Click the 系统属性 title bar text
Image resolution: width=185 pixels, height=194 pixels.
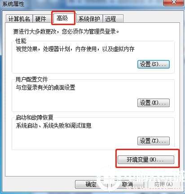(13, 4)
